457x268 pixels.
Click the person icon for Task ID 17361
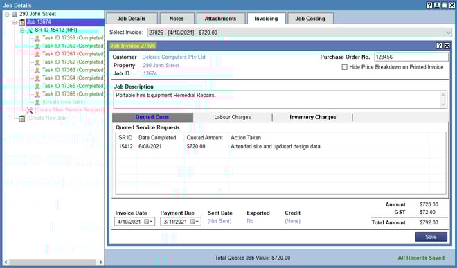pyautogui.click(x=37, y=54)
